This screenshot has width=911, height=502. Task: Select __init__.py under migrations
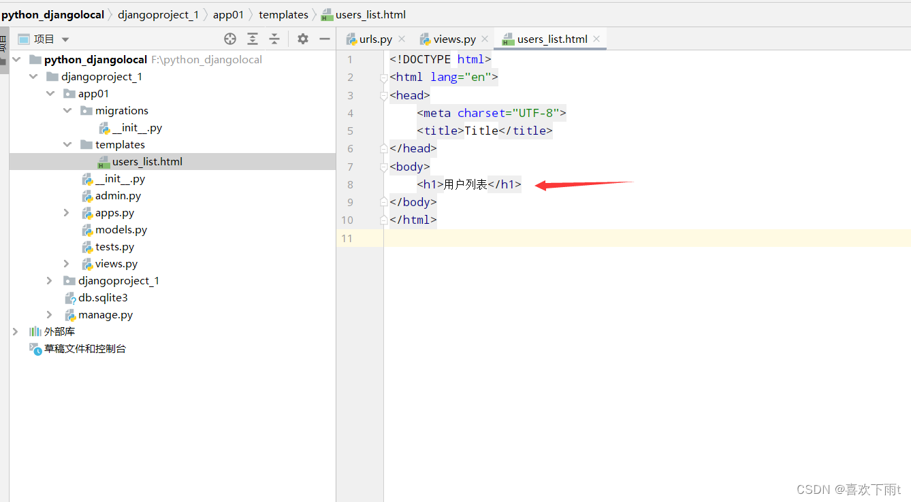[137, 128]
